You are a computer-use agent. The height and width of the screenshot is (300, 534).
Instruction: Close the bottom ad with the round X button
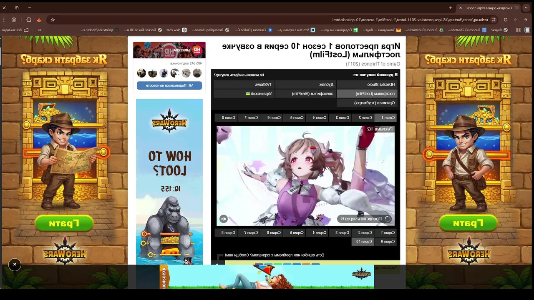point(15,265)
